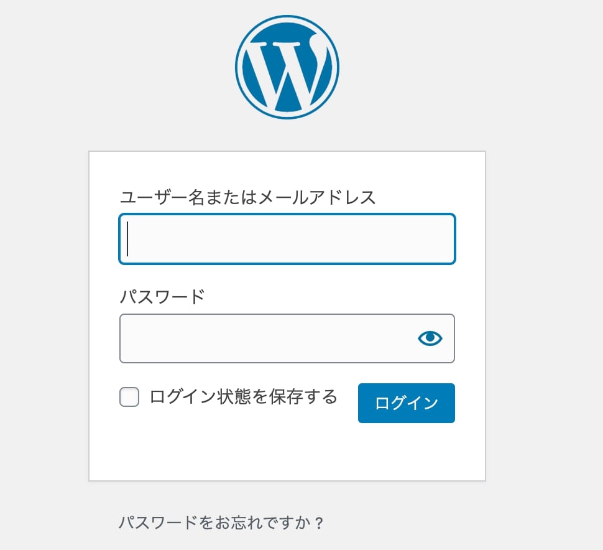Screen dimensions: 603x550
Task: Open the パスワードをお忘れですか？ link
Action: pyautogui.click(x=221, y=522)
